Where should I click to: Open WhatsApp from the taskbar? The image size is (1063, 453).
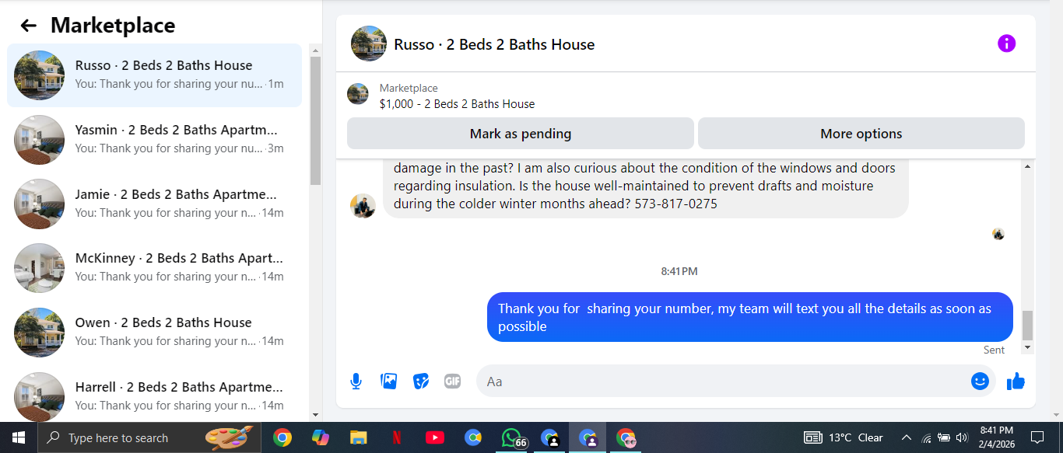(511, 437)
